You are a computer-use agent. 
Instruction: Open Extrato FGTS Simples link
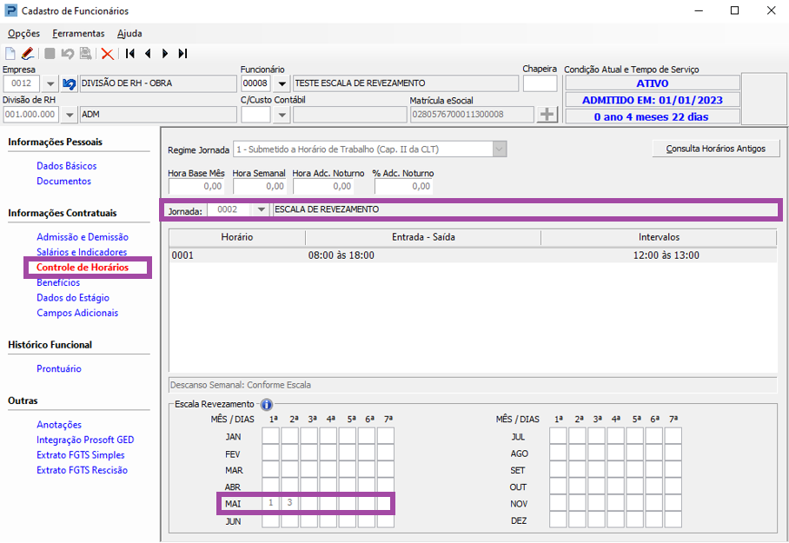[80, 454]
